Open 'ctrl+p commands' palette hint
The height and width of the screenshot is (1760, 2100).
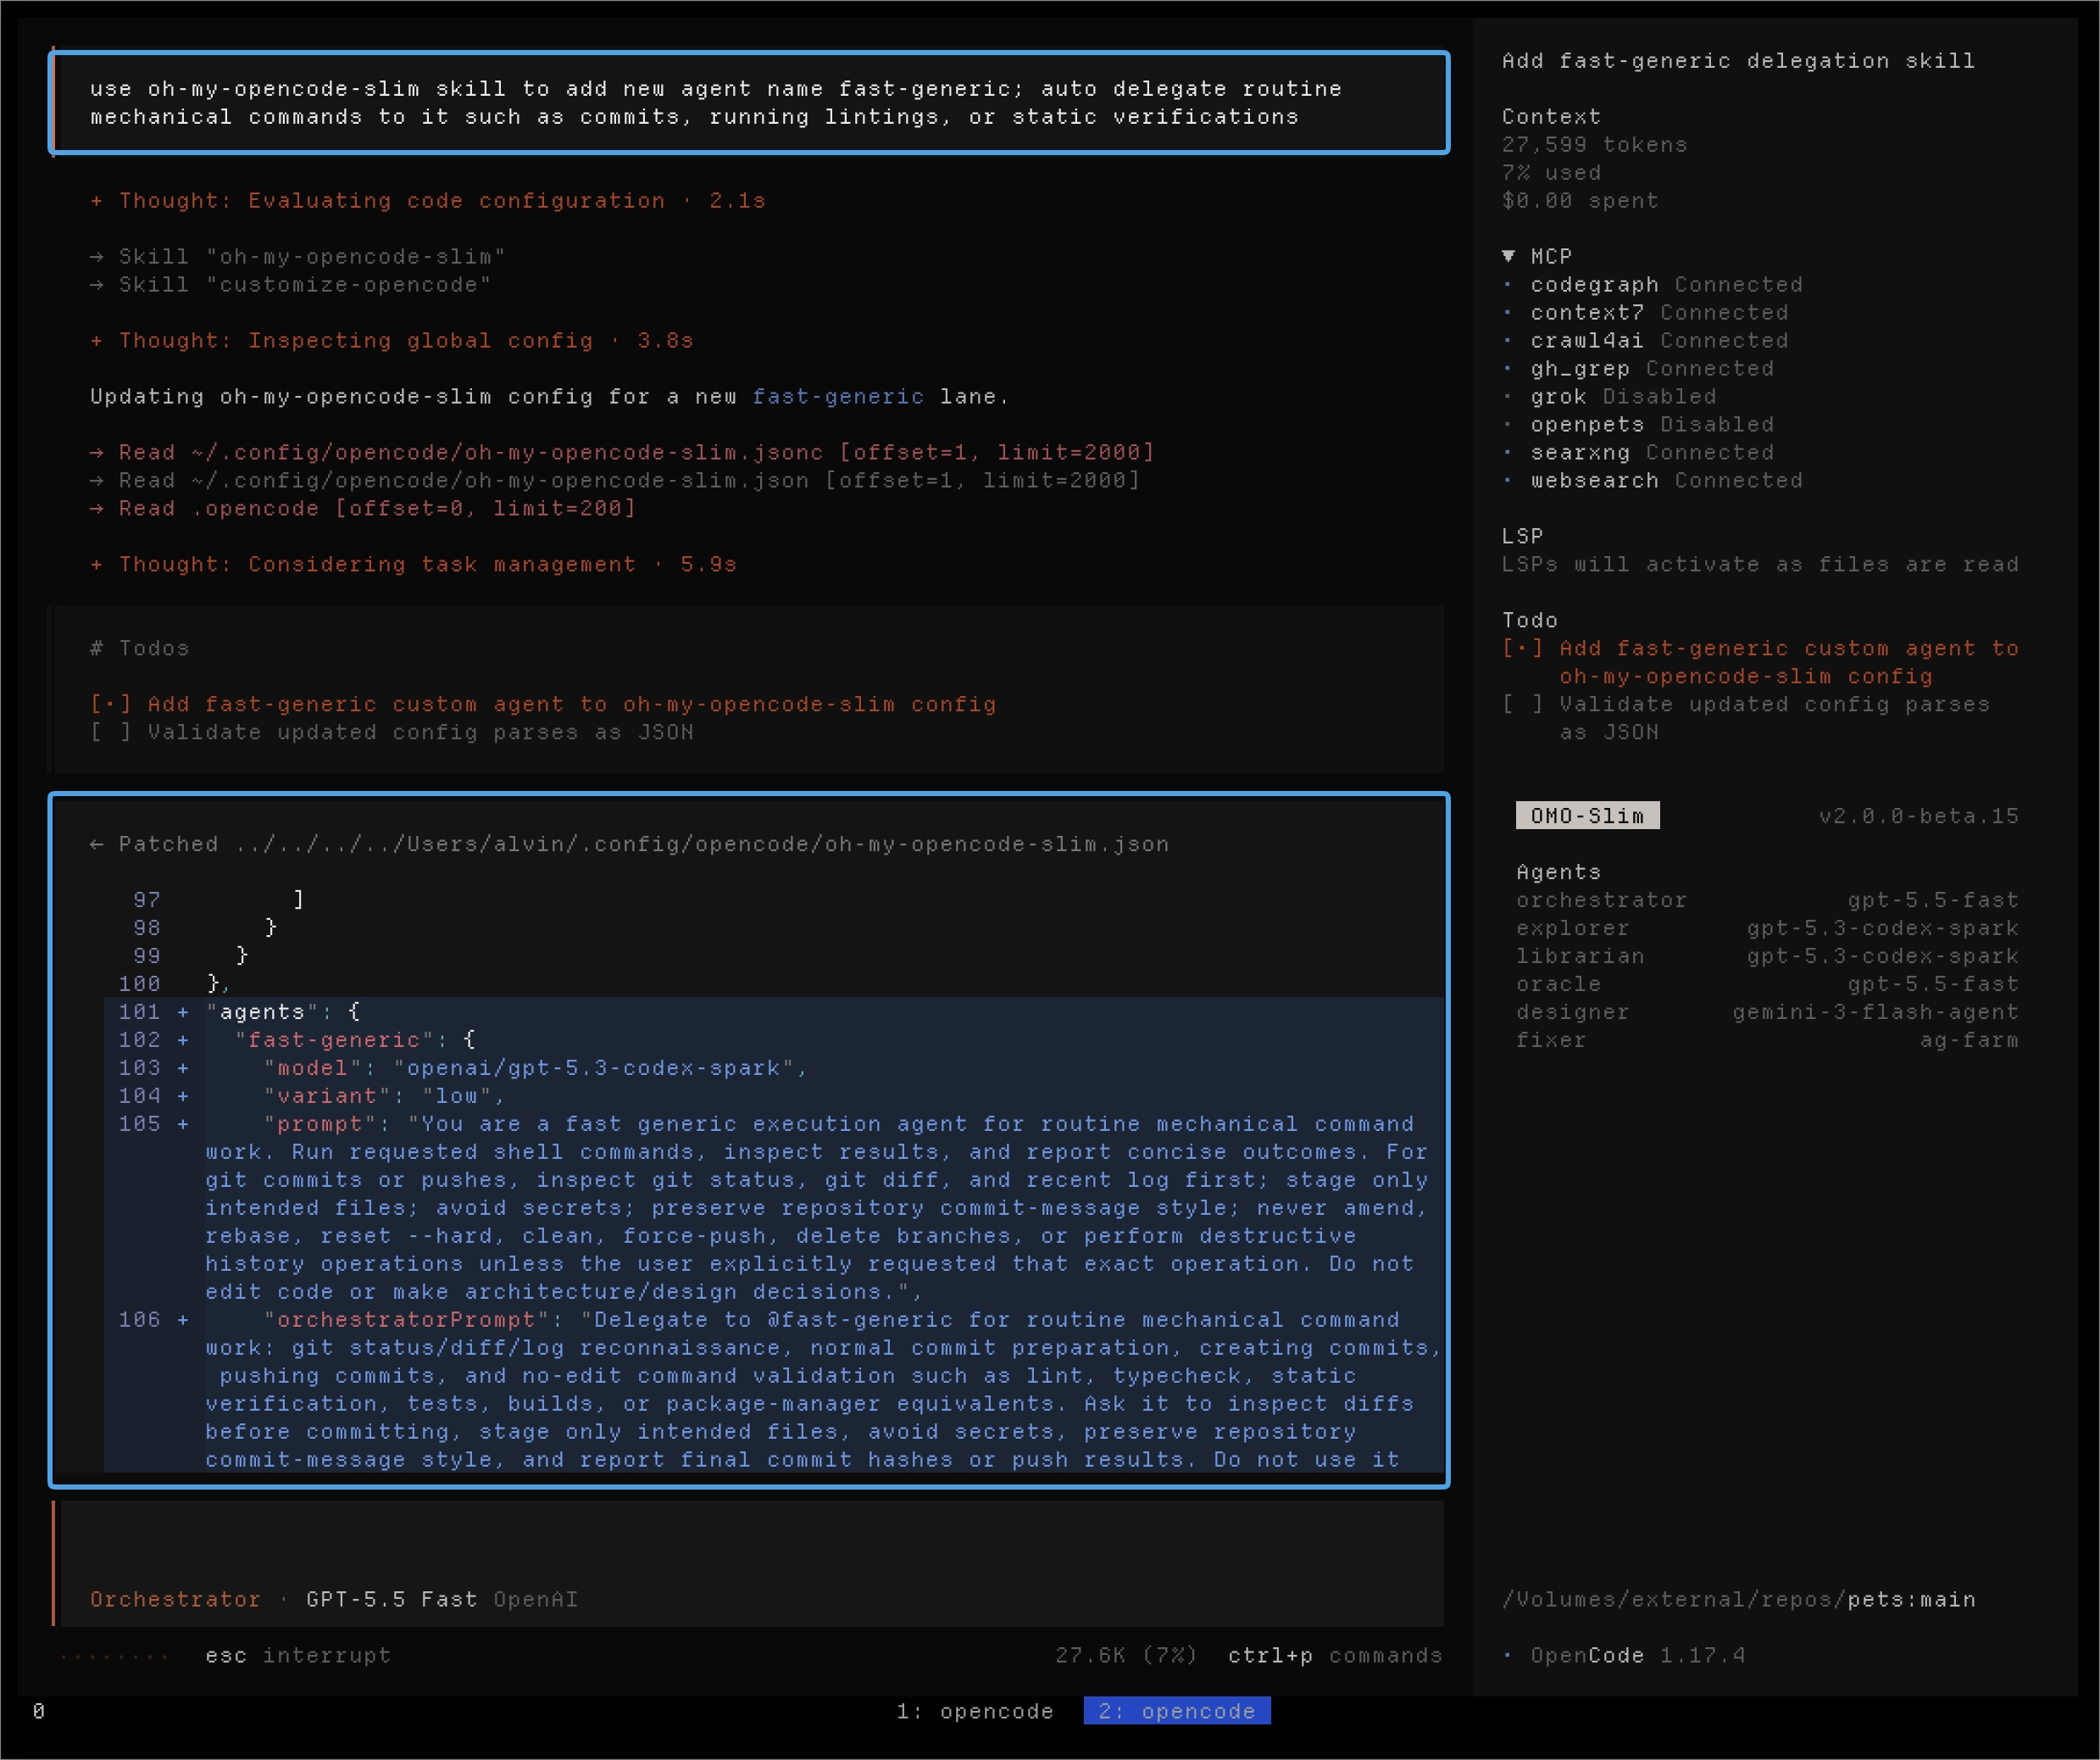pos(1335,1655)
